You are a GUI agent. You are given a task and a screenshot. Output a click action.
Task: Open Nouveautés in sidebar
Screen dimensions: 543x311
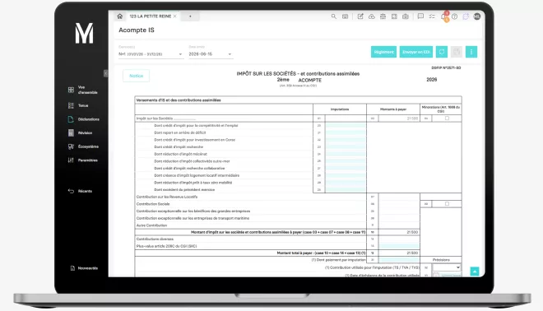pyautogui.click(x=84, y=268)
